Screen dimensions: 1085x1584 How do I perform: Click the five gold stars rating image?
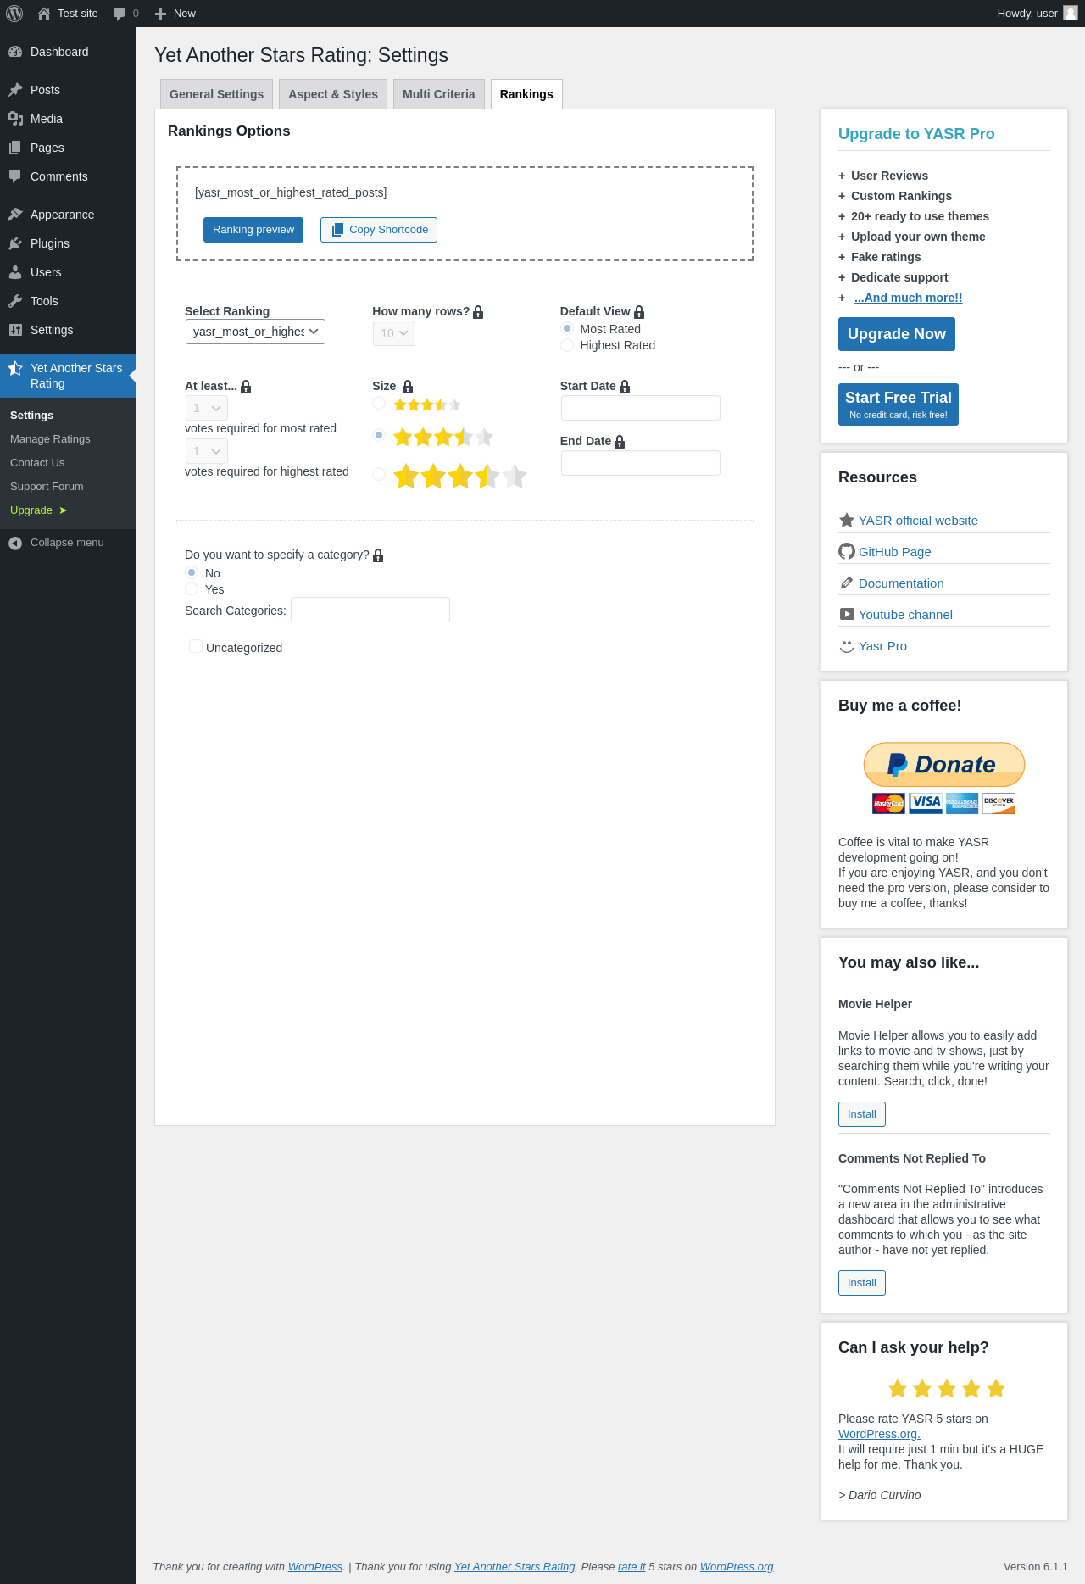947,1388
